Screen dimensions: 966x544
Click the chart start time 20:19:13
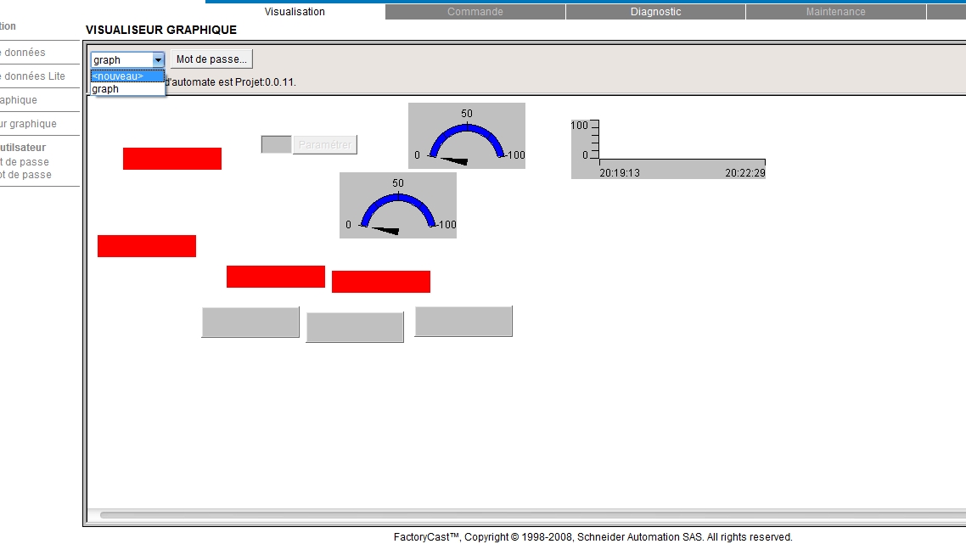(x=620, y=173)
